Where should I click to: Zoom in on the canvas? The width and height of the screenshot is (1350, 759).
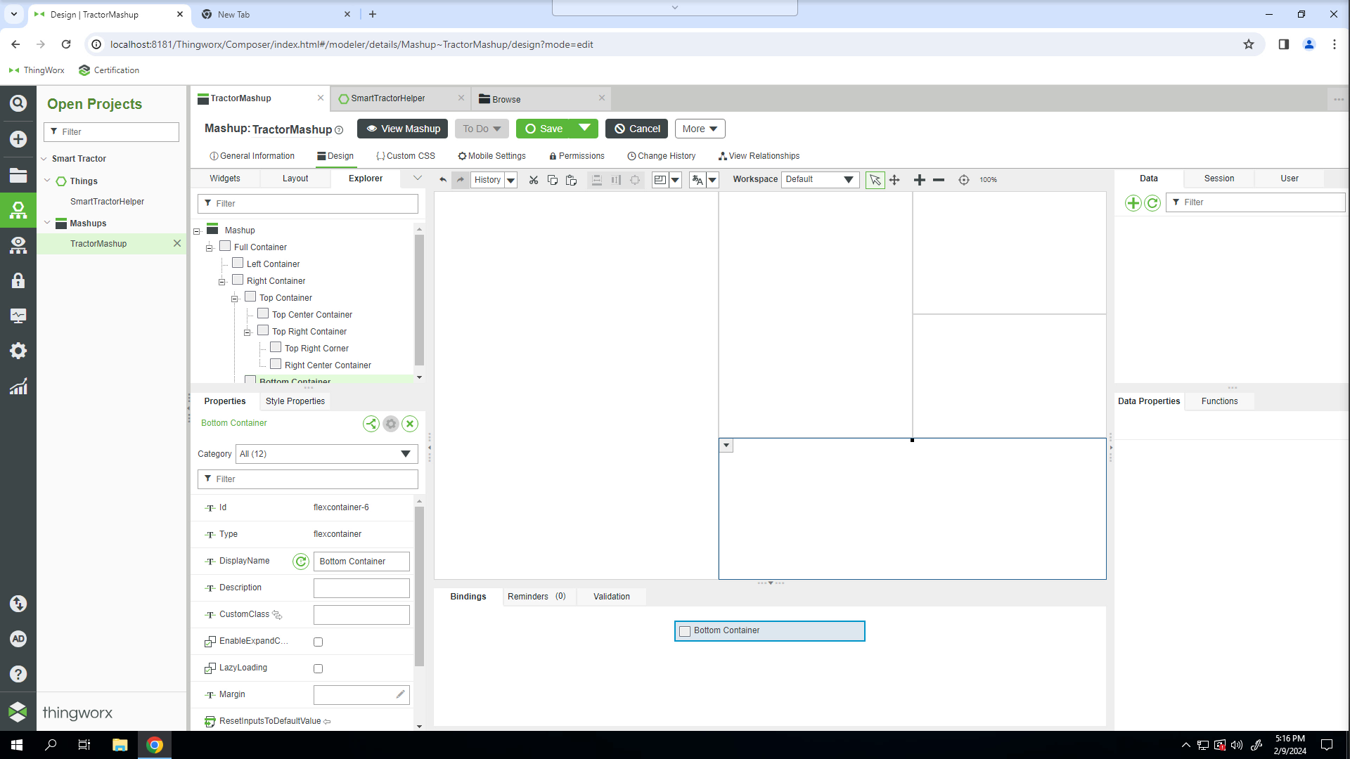point(919,180)
